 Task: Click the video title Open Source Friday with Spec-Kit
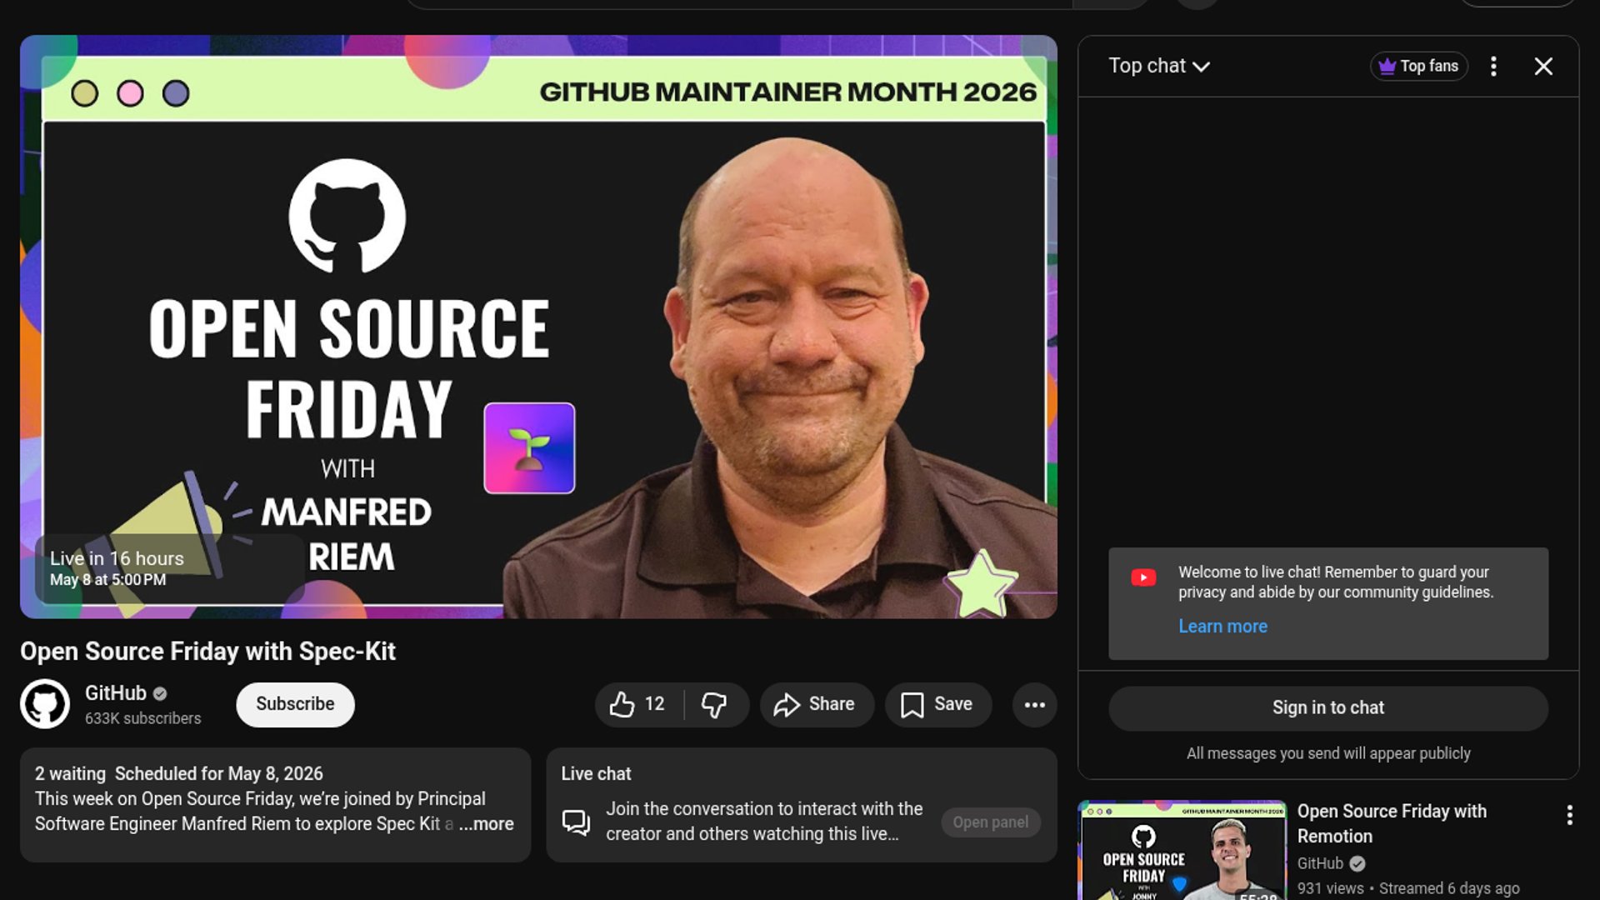(207, 652)
